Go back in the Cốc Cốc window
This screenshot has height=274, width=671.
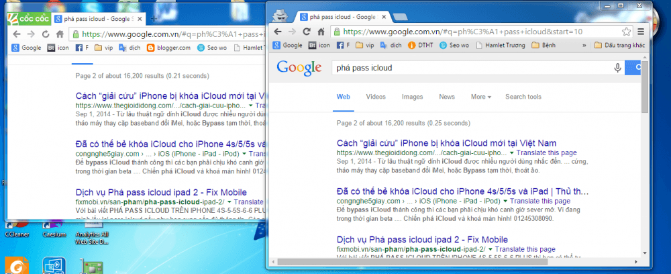click(x=17, y=34)
